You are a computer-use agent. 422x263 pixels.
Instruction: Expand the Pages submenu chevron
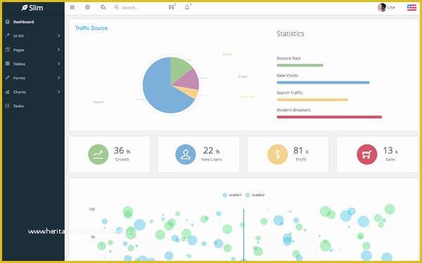[58, 50]
